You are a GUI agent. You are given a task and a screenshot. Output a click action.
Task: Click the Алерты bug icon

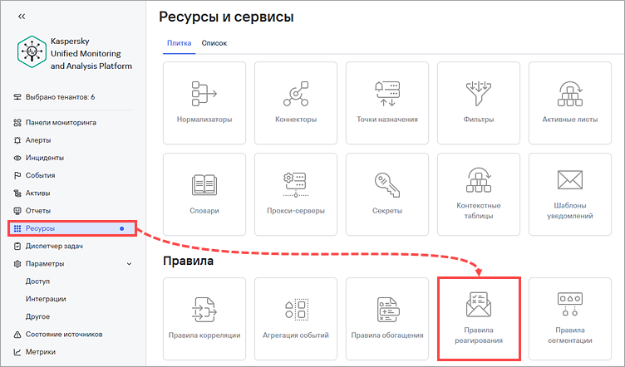point(17,140)
